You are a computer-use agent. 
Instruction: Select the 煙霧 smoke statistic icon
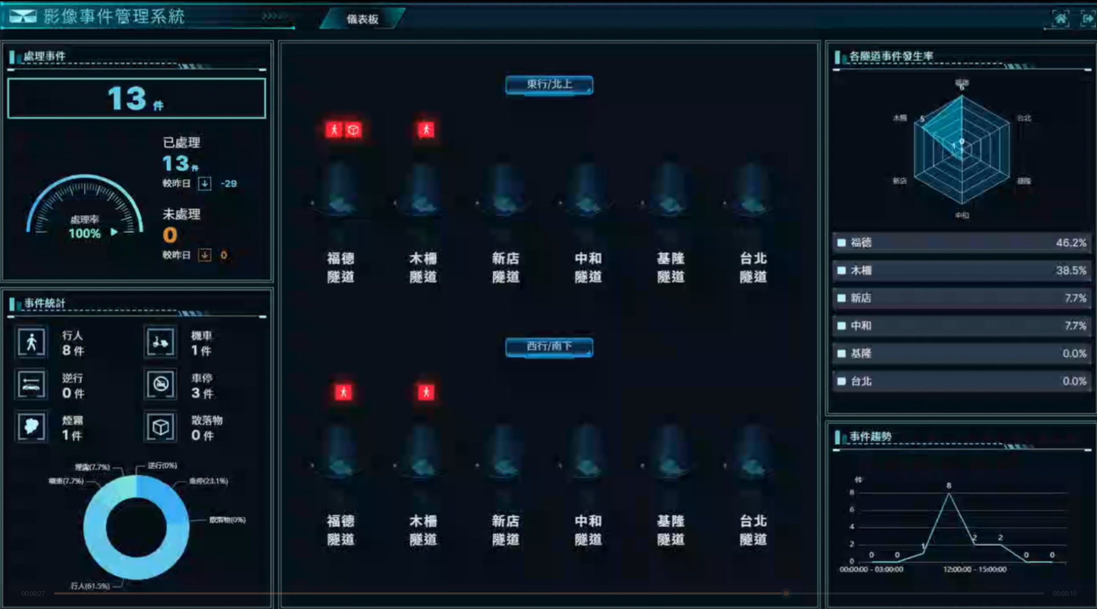coord(31,427)
